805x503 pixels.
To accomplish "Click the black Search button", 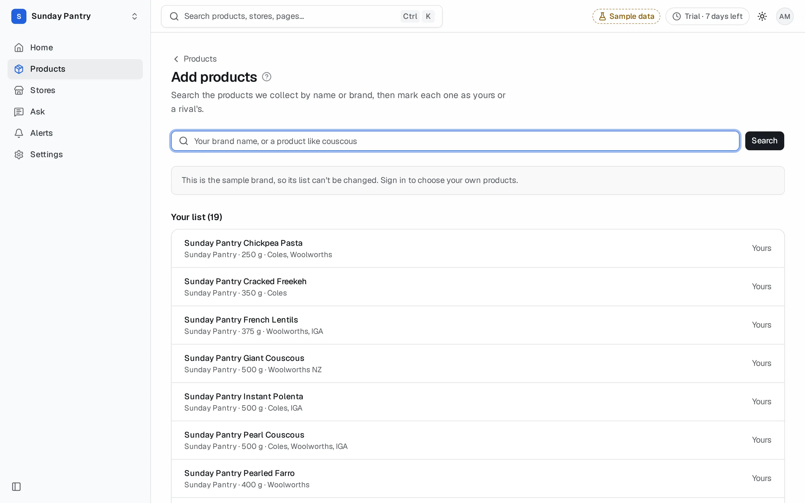I will click(764, 141).
